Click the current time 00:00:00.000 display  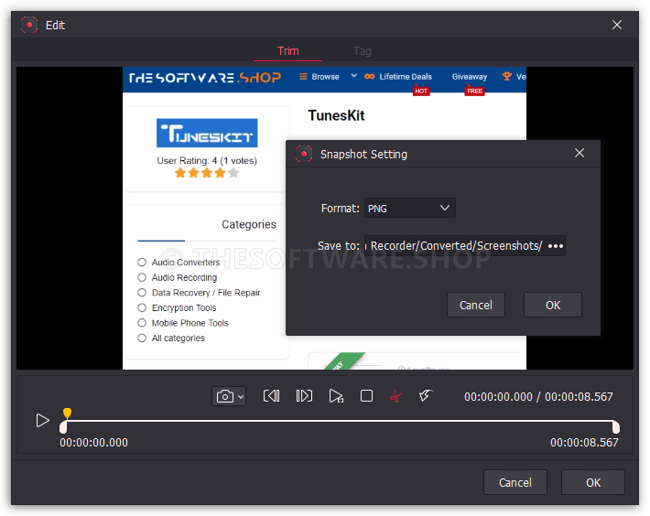[498, 397]
